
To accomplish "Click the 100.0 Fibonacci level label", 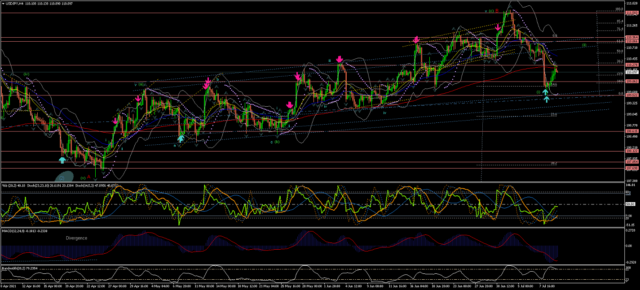I will pyautogui.click(x=606, y=9).
